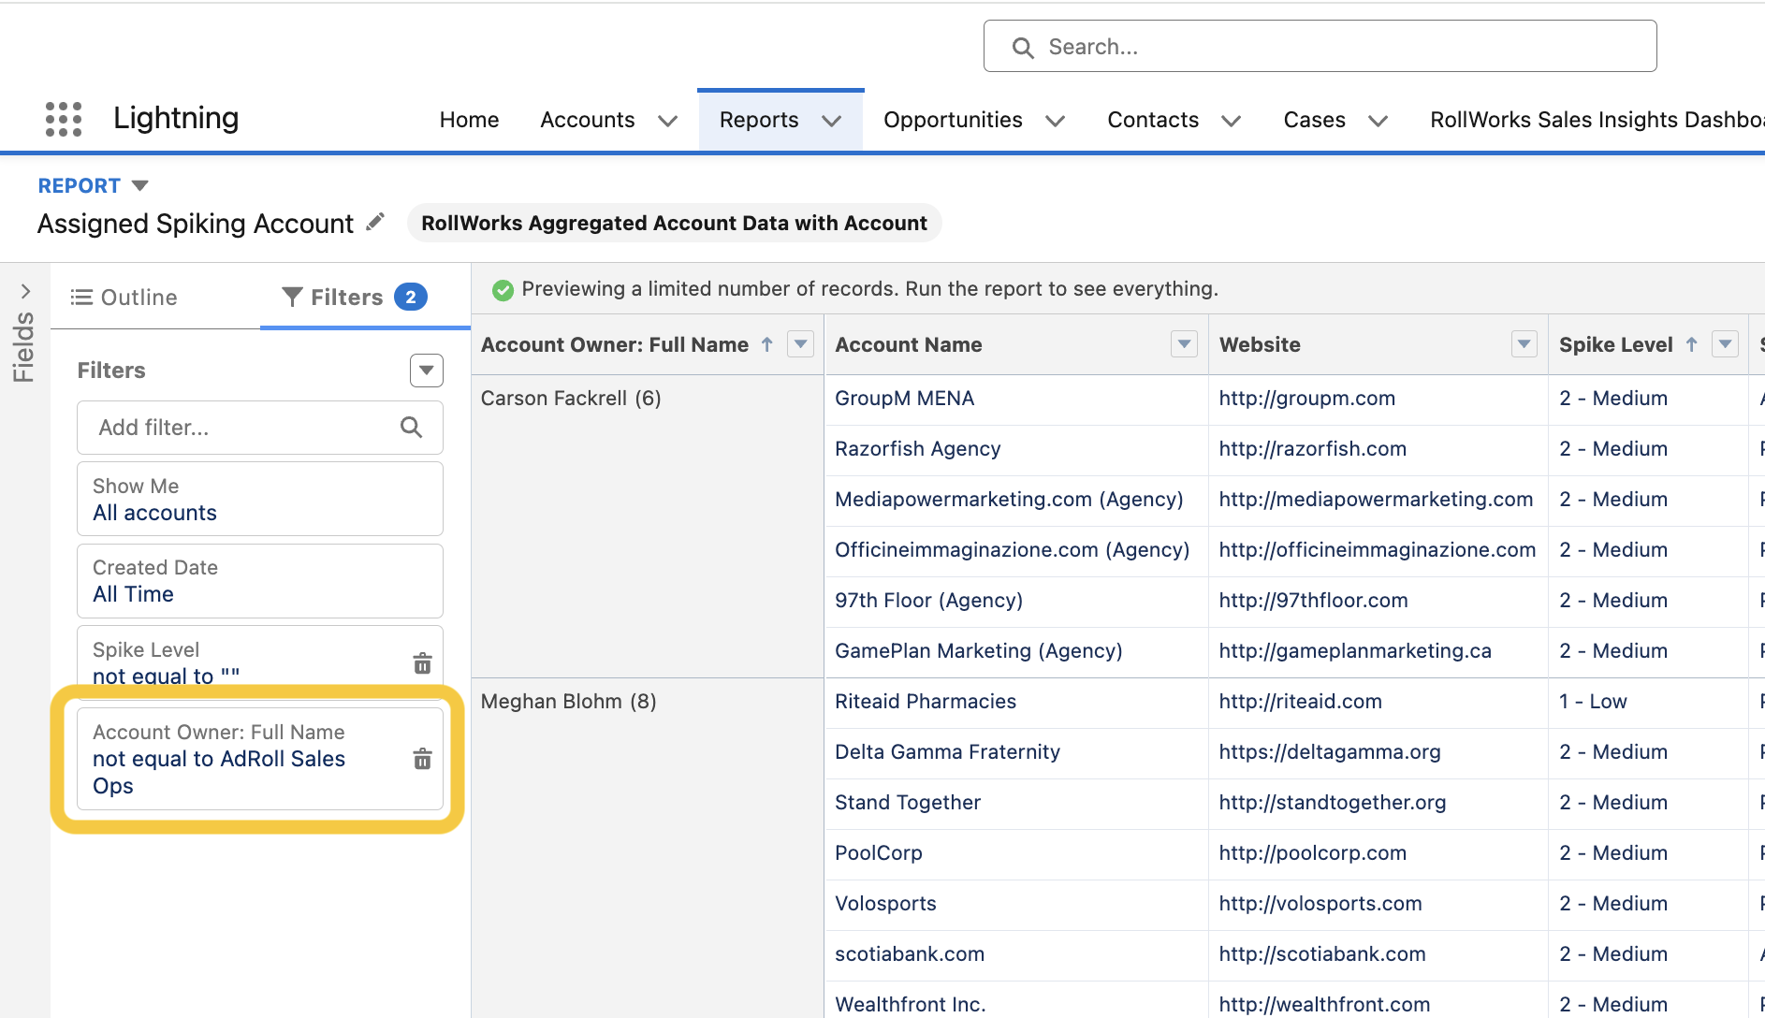The width and height of the screenshot is (1765, 1018).
Task: Click the pencil icon to rename report
Action: tap(375, 223)
